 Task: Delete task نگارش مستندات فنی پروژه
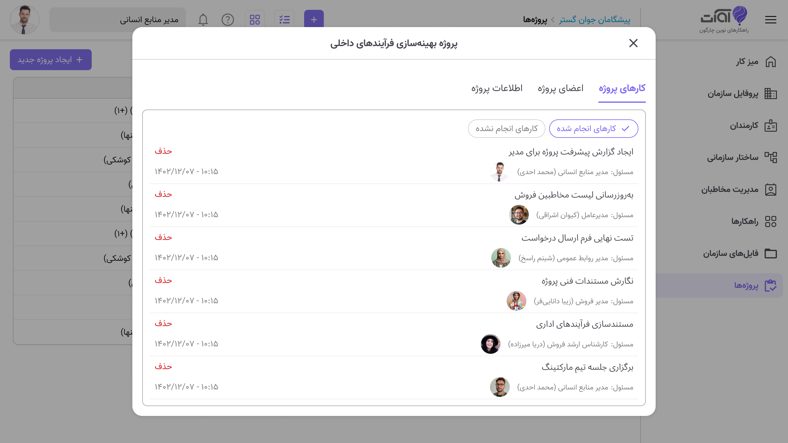coord(163,280)
